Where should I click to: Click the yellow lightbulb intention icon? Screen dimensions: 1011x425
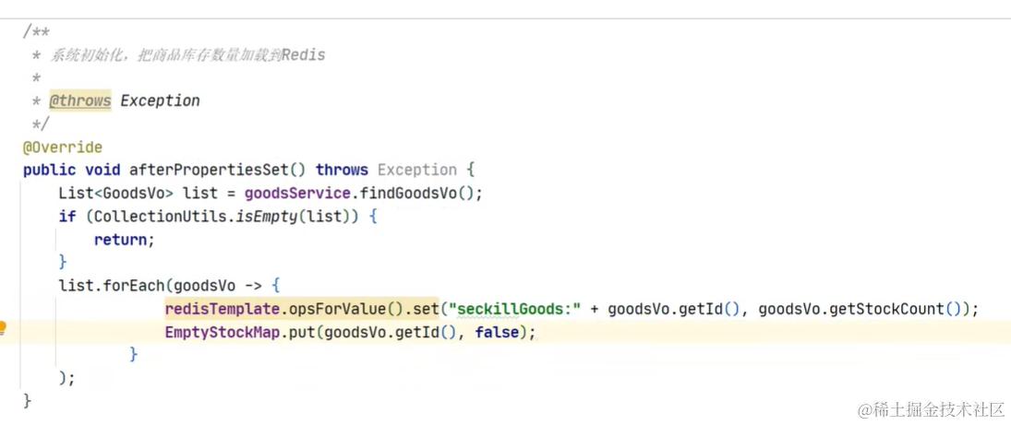3,328
